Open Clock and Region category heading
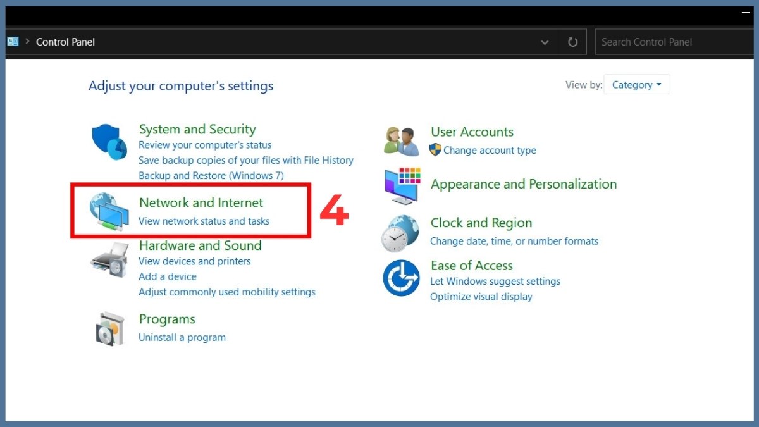Image resolution: width=759 pixels, height=427 pixels. tap(481, 223)
